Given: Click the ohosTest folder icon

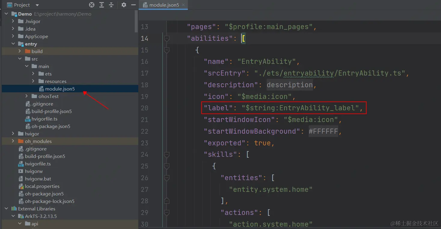Looking at the screenshot, I should (34, 96).
